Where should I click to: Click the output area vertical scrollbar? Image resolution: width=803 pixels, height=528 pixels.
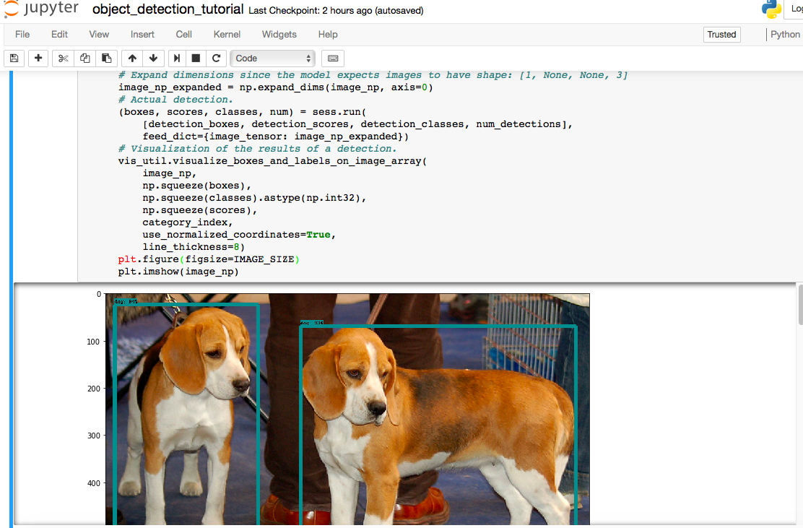click(x=799, y=305)
